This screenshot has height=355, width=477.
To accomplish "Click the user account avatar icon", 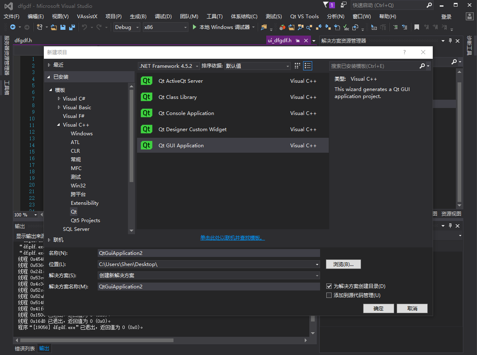I will [470, 17].
